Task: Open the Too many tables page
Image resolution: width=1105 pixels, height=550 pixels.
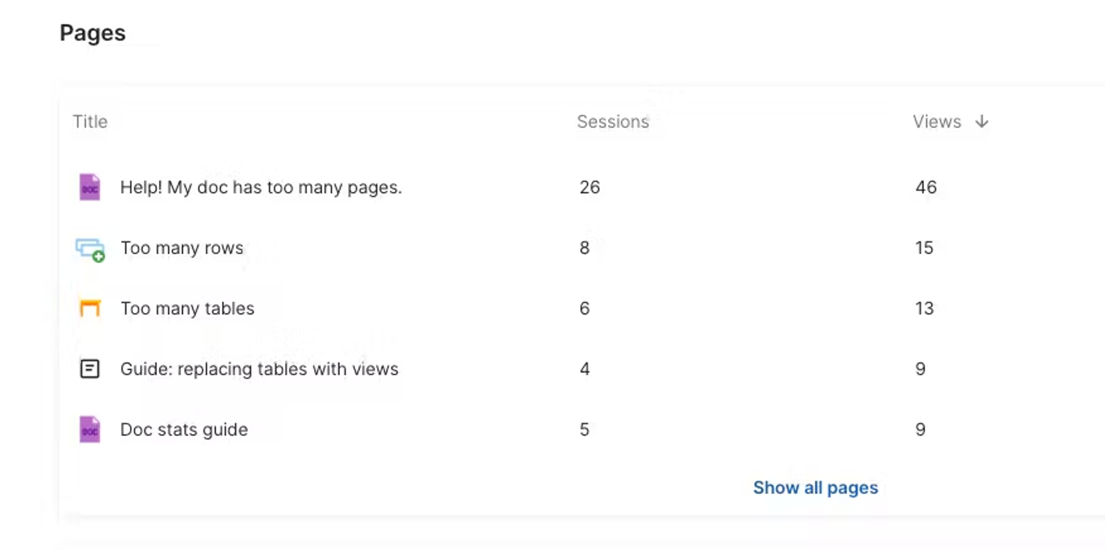Action: [x=187, y=308]
